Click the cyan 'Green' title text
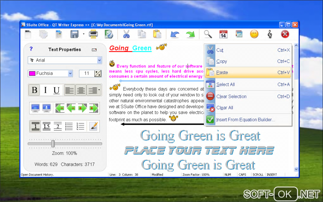The width and height of the screenshot is (323, 202). pos(142,48)
